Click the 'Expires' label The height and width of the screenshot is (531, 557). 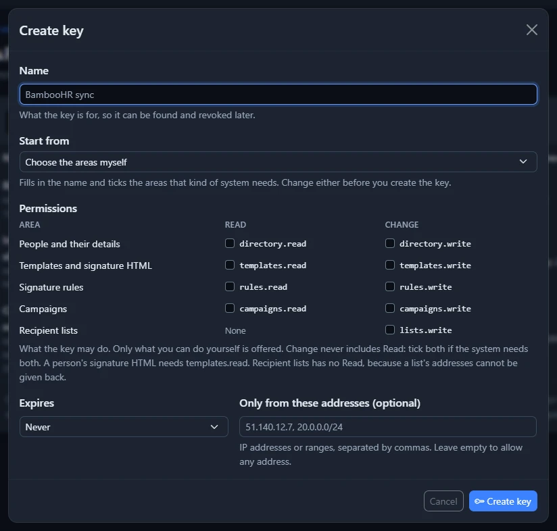(x=37, y=403)
